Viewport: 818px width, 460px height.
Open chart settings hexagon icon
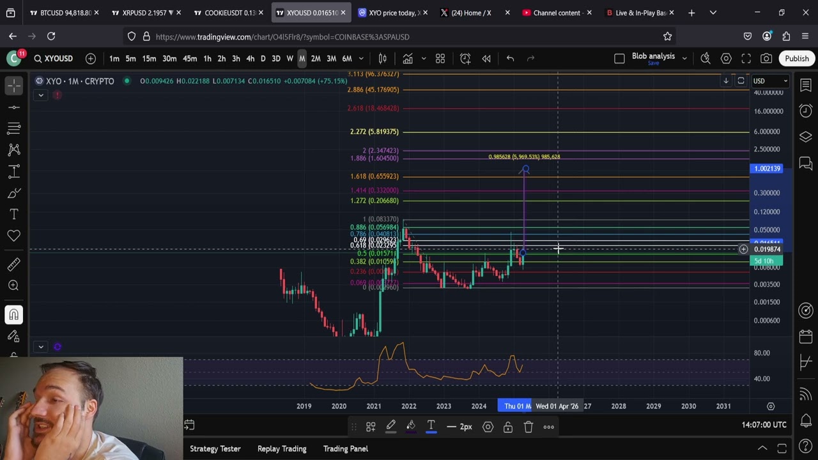726,59
